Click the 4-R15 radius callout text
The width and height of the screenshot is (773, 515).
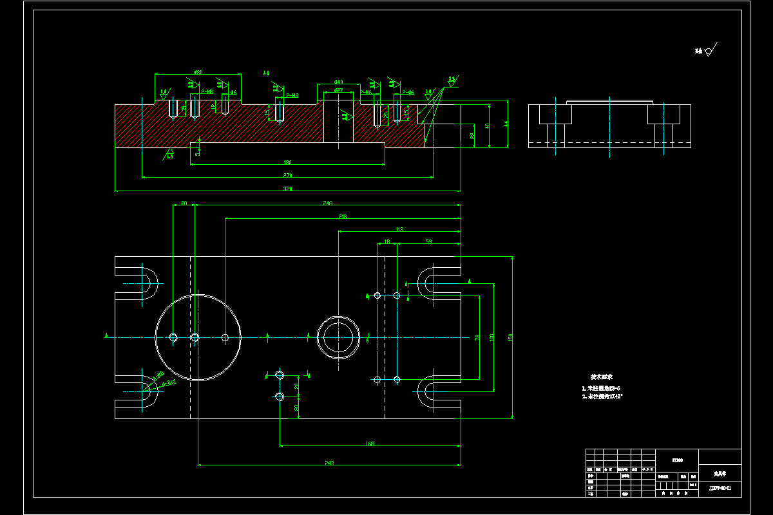click(169, 383)
